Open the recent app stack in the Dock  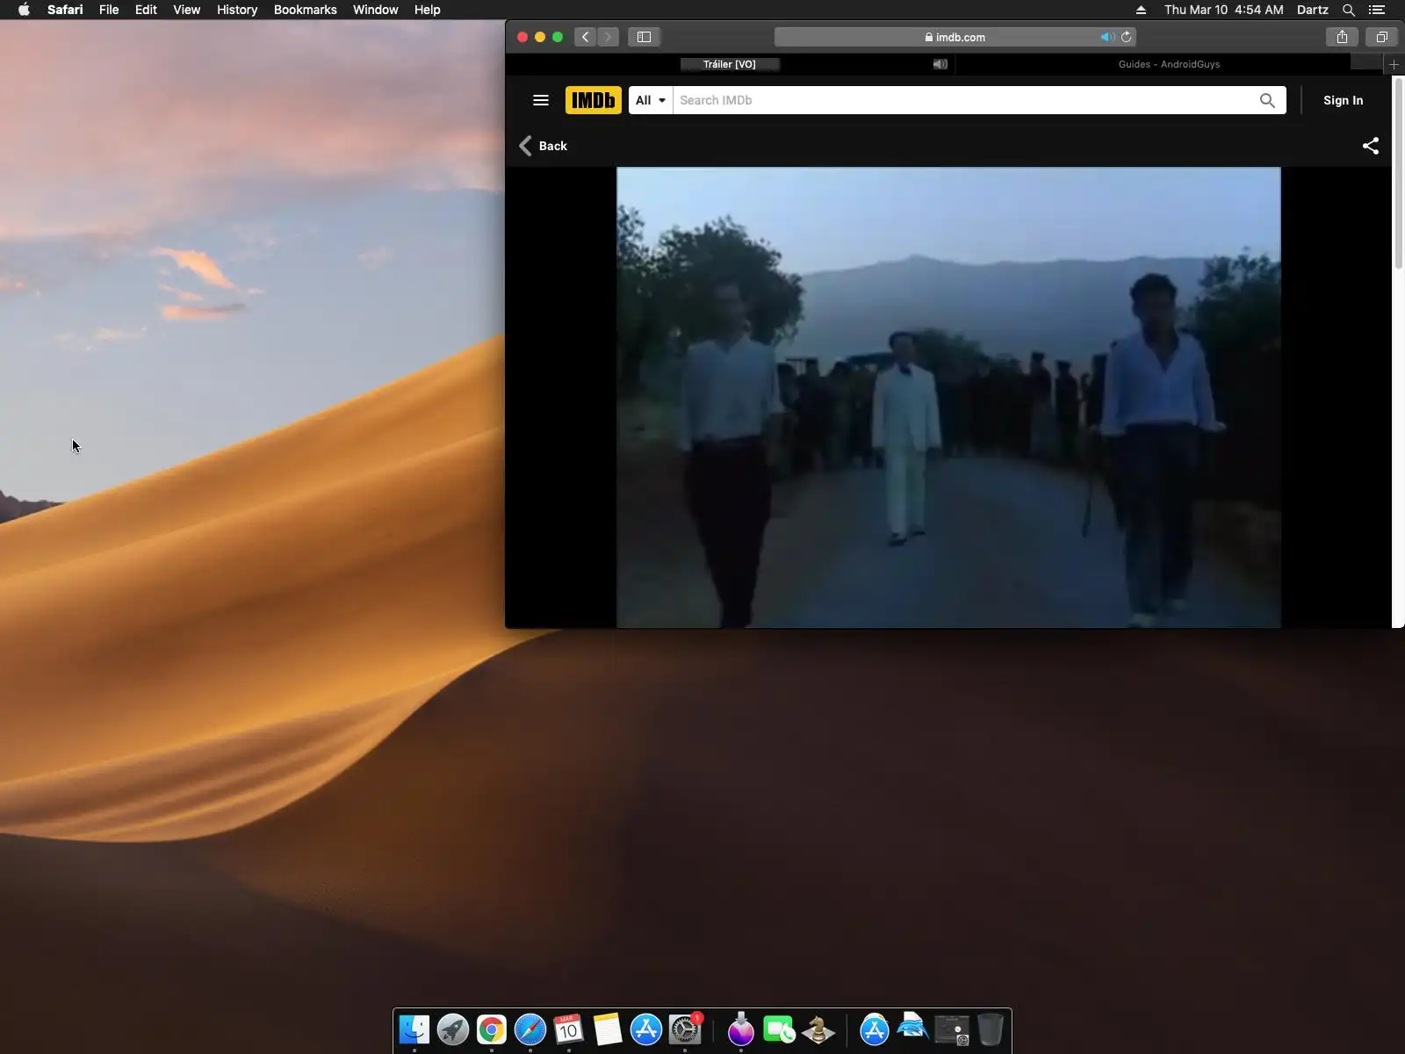coord(952,1029)
